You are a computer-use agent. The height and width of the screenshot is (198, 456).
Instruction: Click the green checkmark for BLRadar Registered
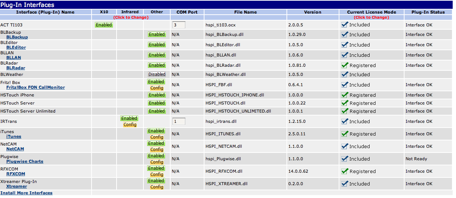tap(345, 65)
